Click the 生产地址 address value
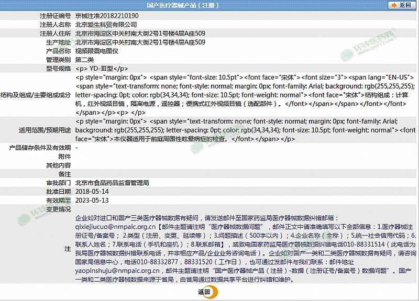 pos(140,42)
